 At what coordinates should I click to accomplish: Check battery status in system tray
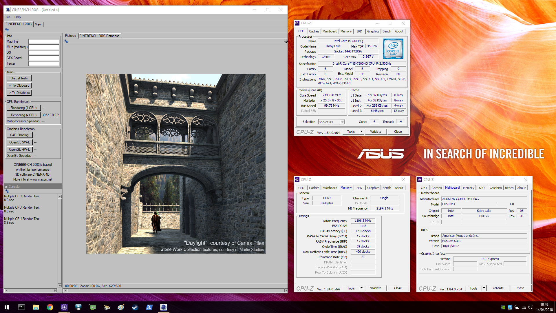point(517,307)
